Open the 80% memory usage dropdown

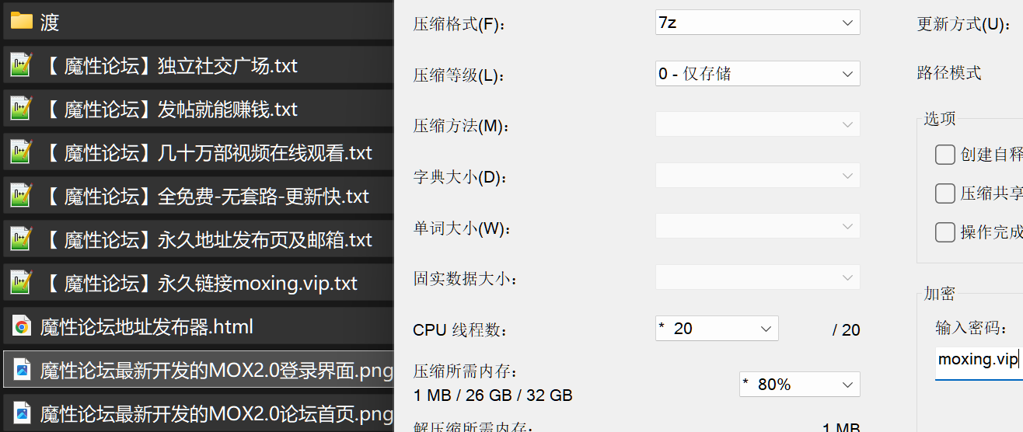point(799,384)
